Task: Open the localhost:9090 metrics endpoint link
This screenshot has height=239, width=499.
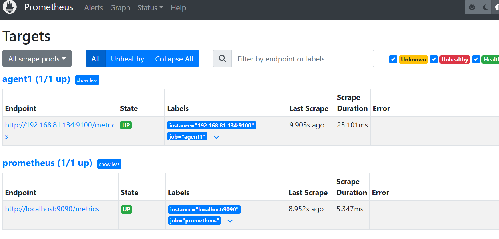Action: (52, 209)
